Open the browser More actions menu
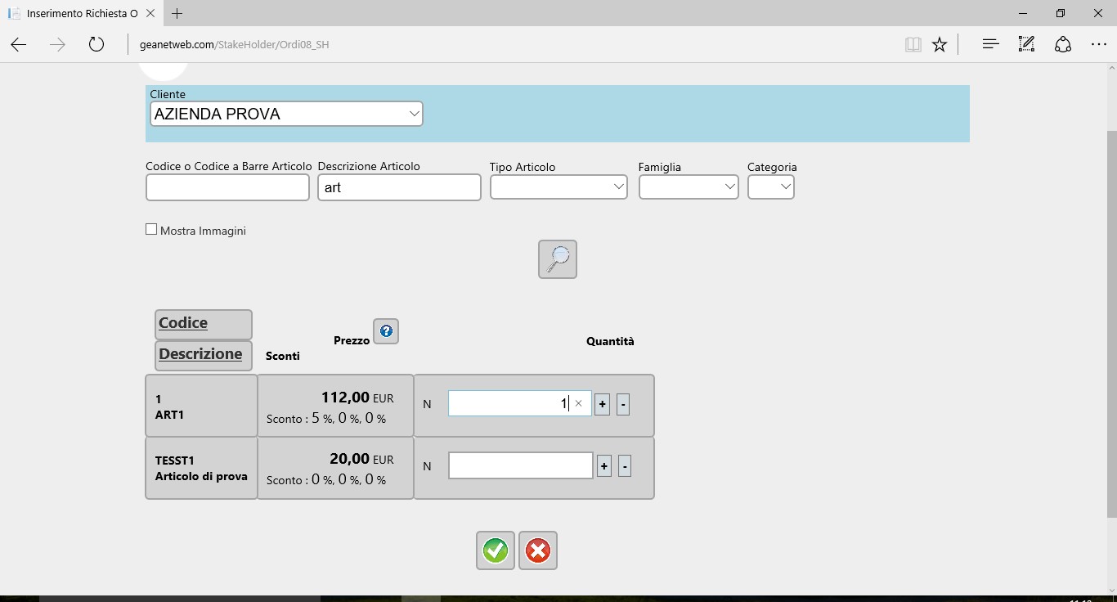Screen dimensions: 1117x602 [1098, 44]
